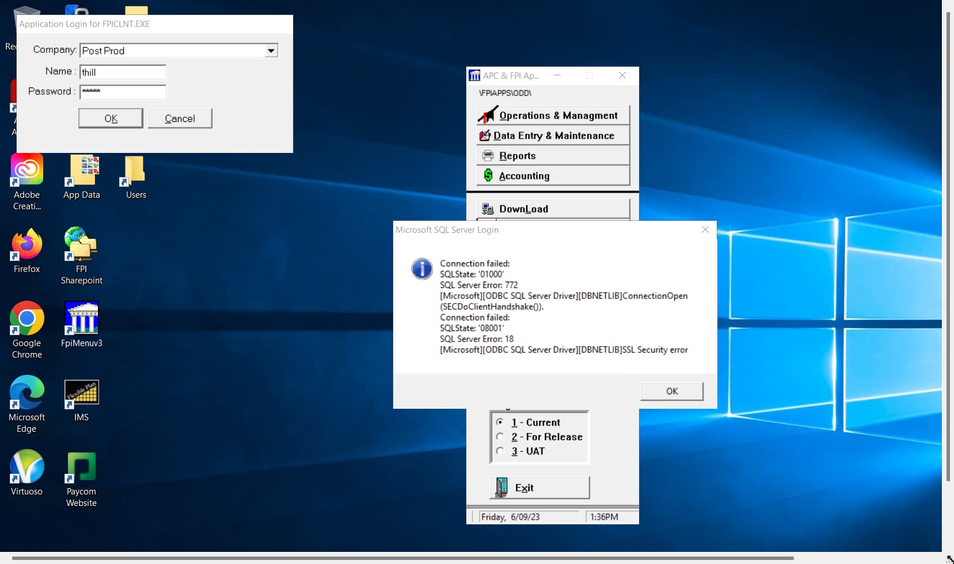Launch Firefox from the desktop
954x564 pixels.
click(26, 244)
